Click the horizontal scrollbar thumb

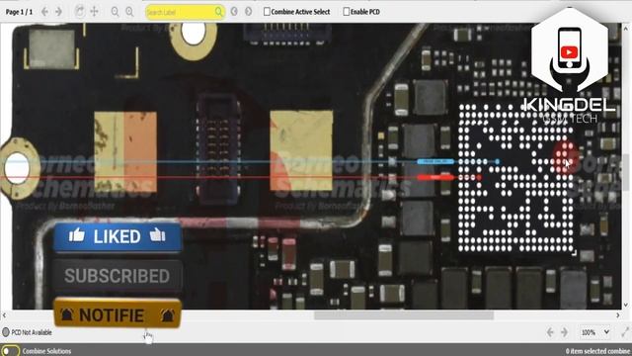(404, 315)
